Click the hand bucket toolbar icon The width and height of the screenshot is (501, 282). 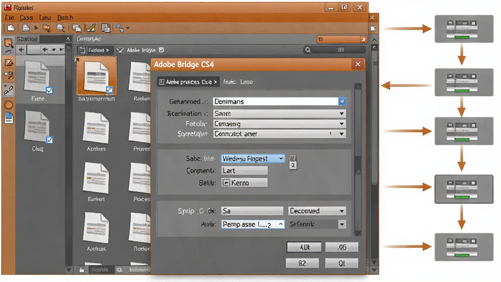(46, 28)
